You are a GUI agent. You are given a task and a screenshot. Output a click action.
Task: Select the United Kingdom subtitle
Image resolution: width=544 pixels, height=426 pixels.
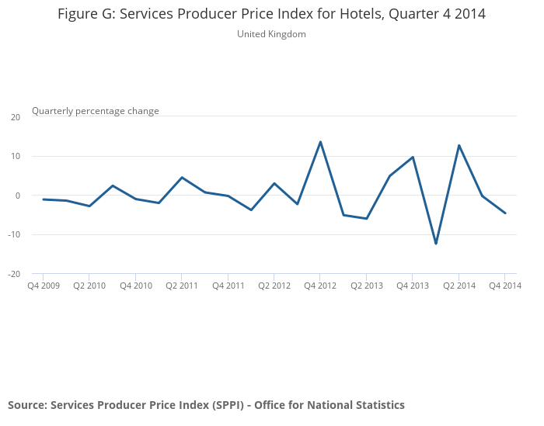(x=271, y=34)
